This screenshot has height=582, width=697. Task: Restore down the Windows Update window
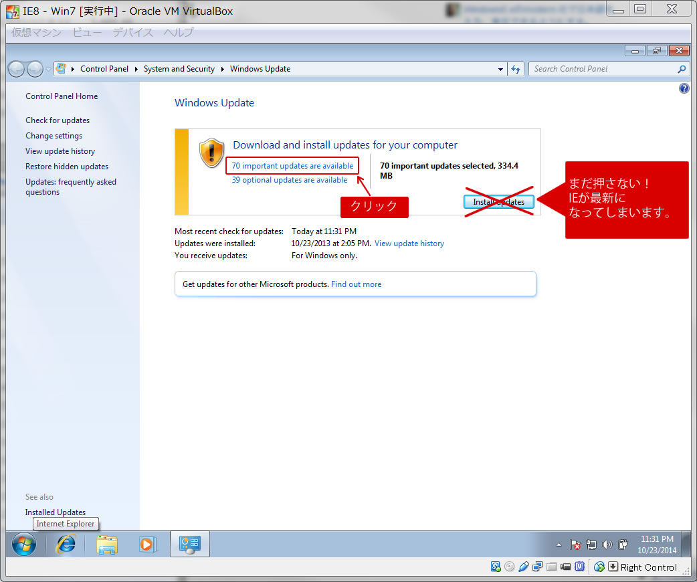pyautogui.click(x=657, y=51)
